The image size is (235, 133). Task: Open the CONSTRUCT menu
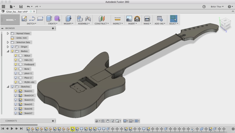click(x=101, y=23)
